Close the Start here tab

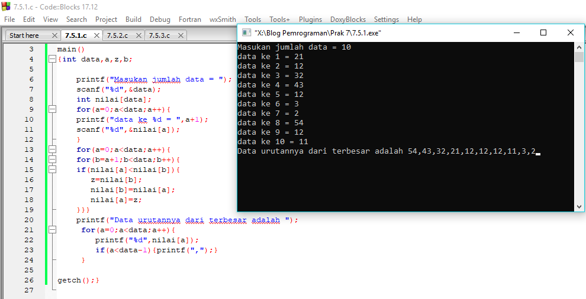tap(54, 35)
